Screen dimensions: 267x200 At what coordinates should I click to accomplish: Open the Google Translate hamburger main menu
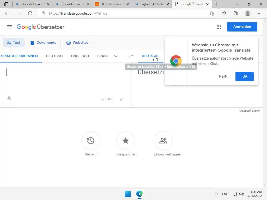pos(9,27)
